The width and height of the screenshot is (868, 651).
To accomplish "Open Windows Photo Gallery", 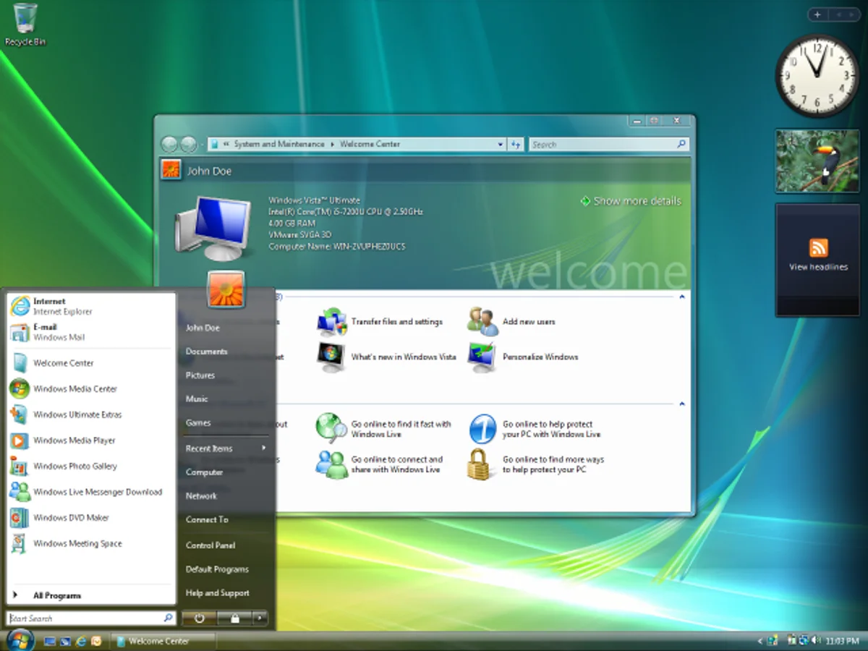I will point(74,466).
